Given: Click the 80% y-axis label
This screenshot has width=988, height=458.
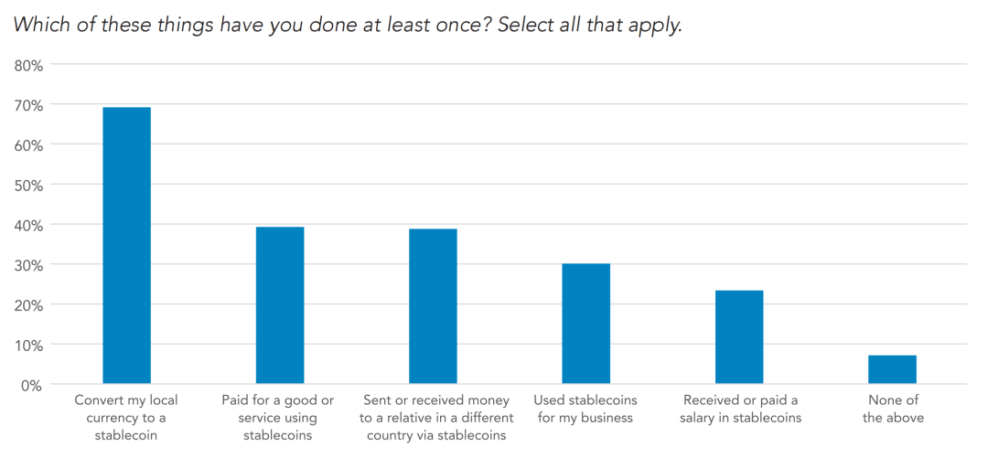Looking at the screenshot, I should [27, 66].
